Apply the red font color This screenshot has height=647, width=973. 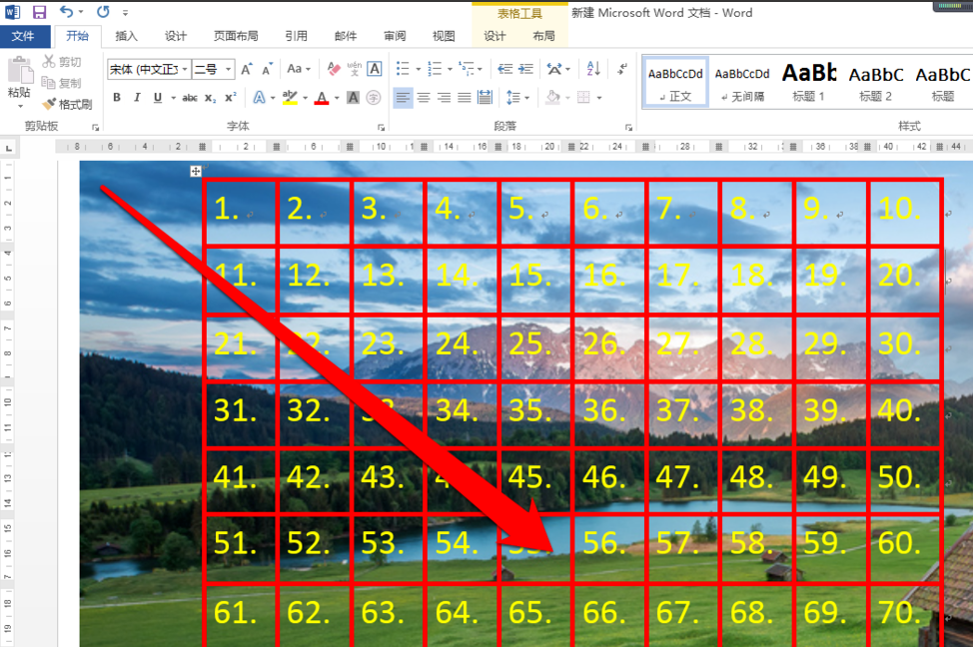tap(322, 98)
